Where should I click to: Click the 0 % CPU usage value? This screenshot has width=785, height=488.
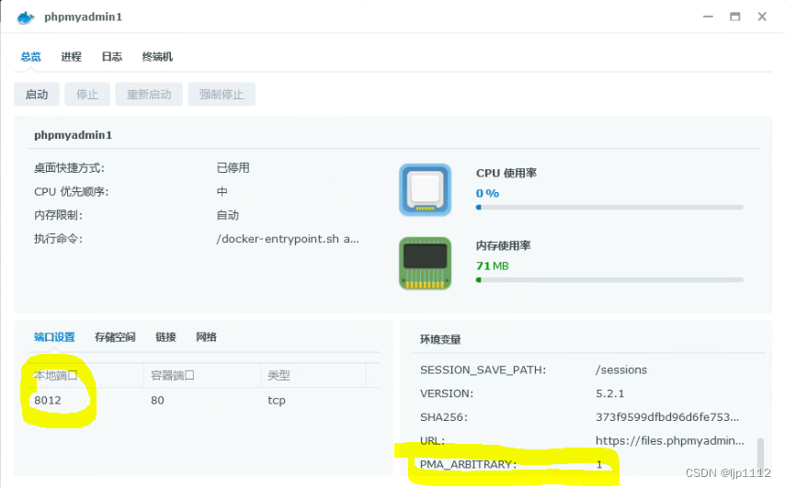[487, 193]
